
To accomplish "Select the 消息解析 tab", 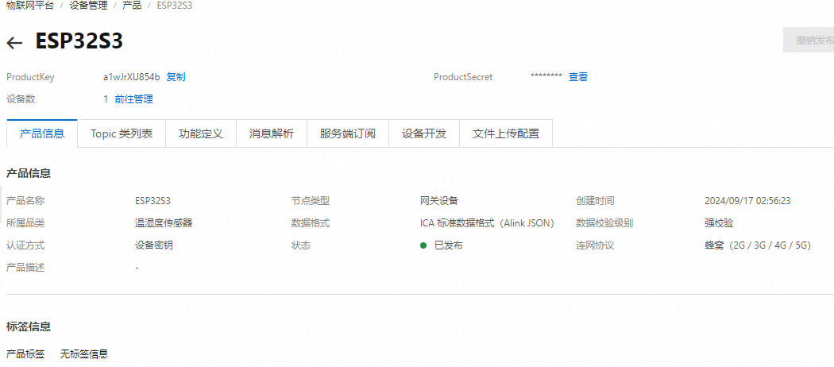I will (272, 133).
